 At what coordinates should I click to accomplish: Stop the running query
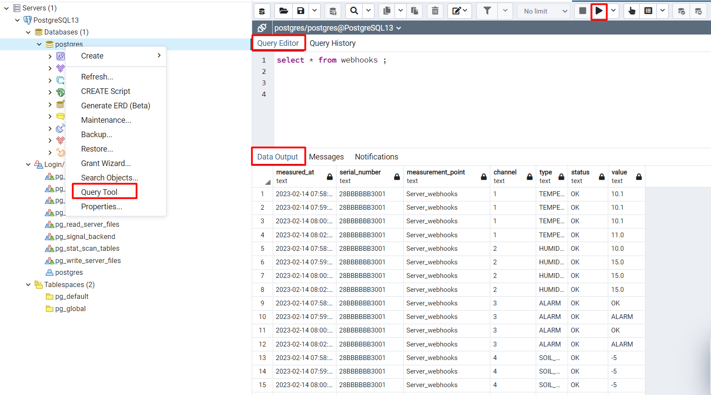click(583, 11)
